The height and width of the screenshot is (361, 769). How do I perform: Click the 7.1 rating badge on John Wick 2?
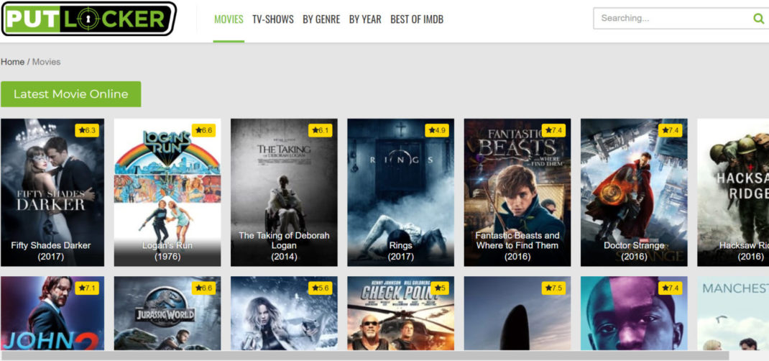pos(87,288)
